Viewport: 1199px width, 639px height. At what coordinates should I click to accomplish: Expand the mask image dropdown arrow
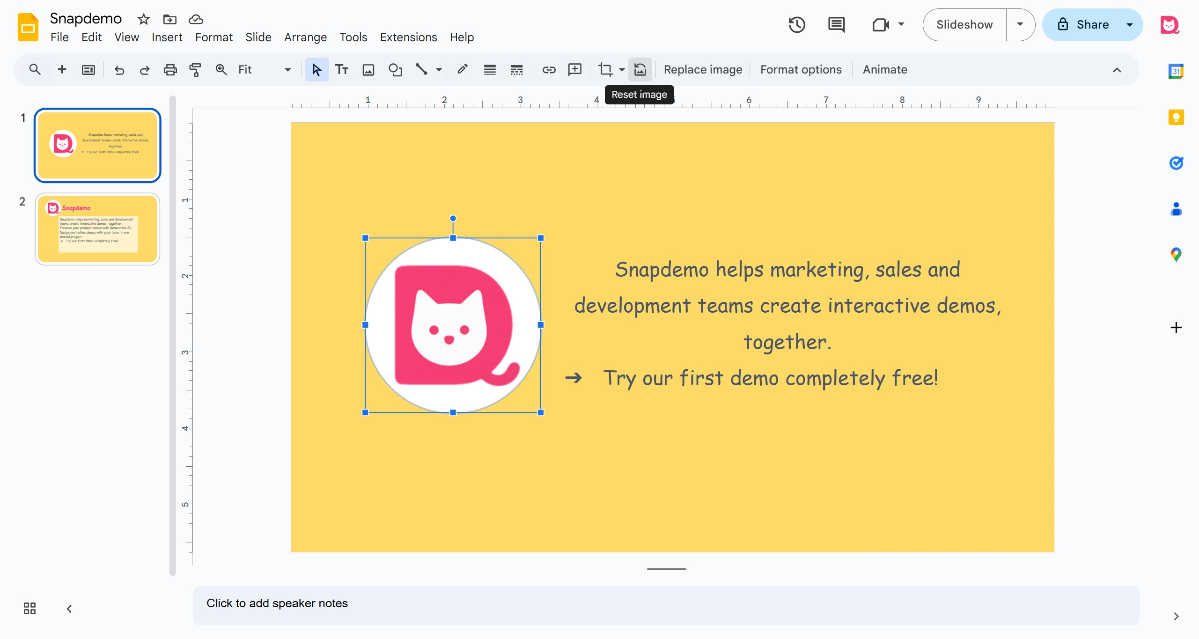[622, 70]
